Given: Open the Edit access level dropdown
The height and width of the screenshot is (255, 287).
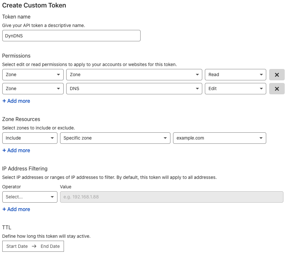Looking at the screenshot, I should (x=235, y=89).
